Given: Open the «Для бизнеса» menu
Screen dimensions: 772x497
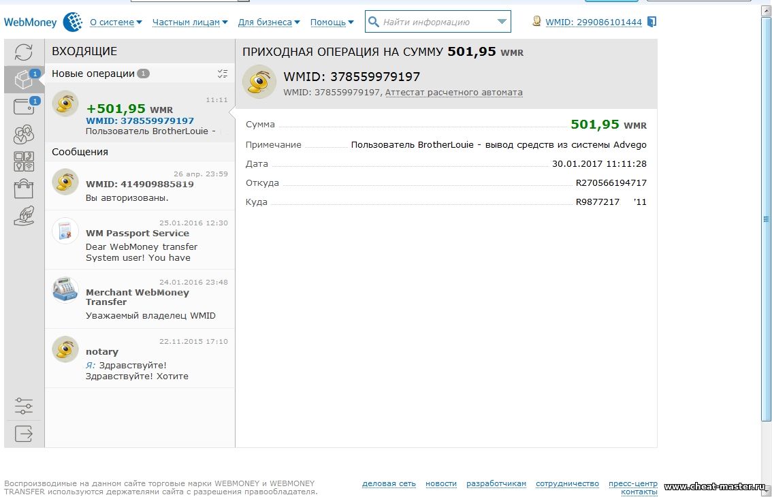Looking at the screenshot, I should 269,22.
